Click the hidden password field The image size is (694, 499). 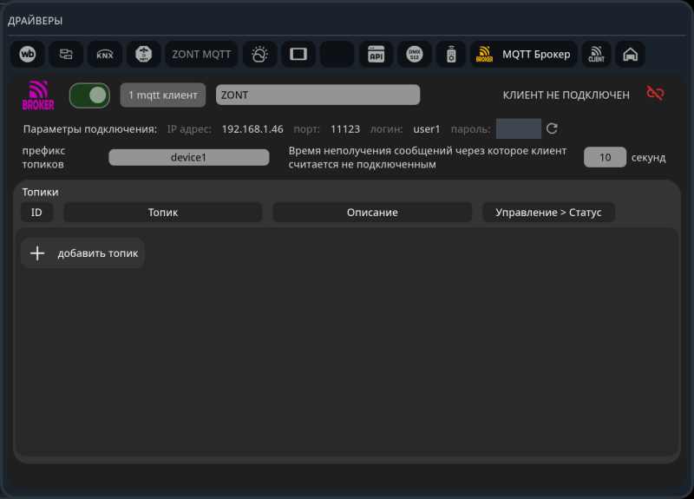tap(518, 128)
